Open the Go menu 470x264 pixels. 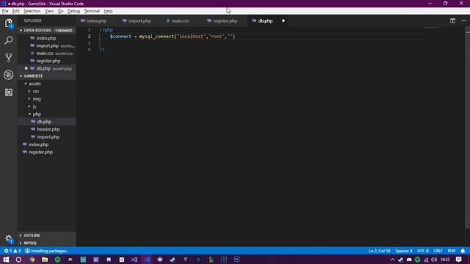click(x=60, y=11)
